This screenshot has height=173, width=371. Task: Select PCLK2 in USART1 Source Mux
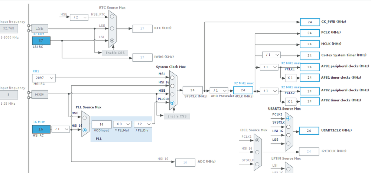(x=288, y=118)
